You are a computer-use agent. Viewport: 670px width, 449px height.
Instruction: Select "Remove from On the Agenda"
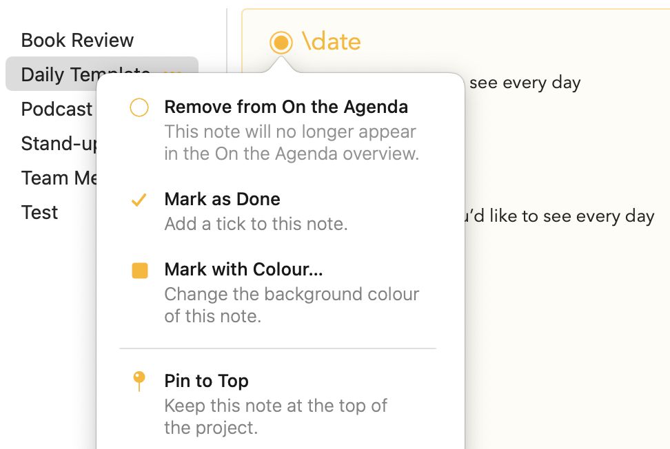pos(286,107)
